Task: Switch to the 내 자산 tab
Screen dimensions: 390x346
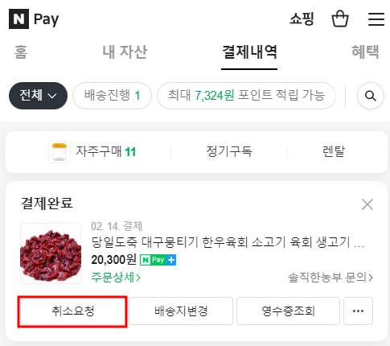Action: coord(125,52)
